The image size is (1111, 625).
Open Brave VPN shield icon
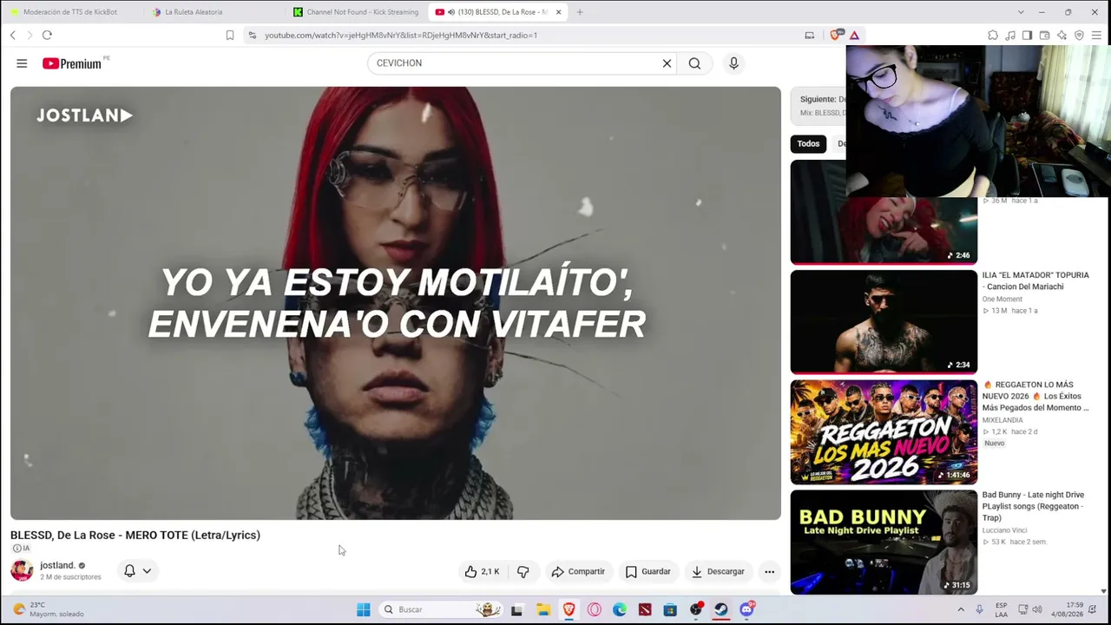1079,35
